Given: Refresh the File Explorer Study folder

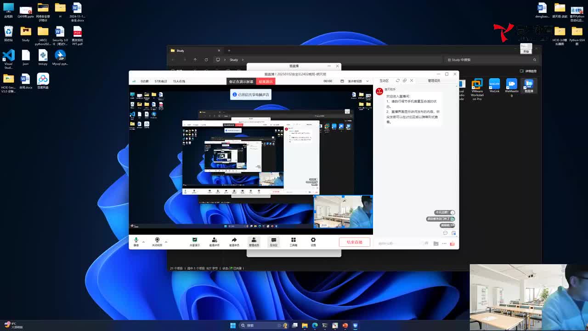Looking at the screenshot, I should (206, 60).
